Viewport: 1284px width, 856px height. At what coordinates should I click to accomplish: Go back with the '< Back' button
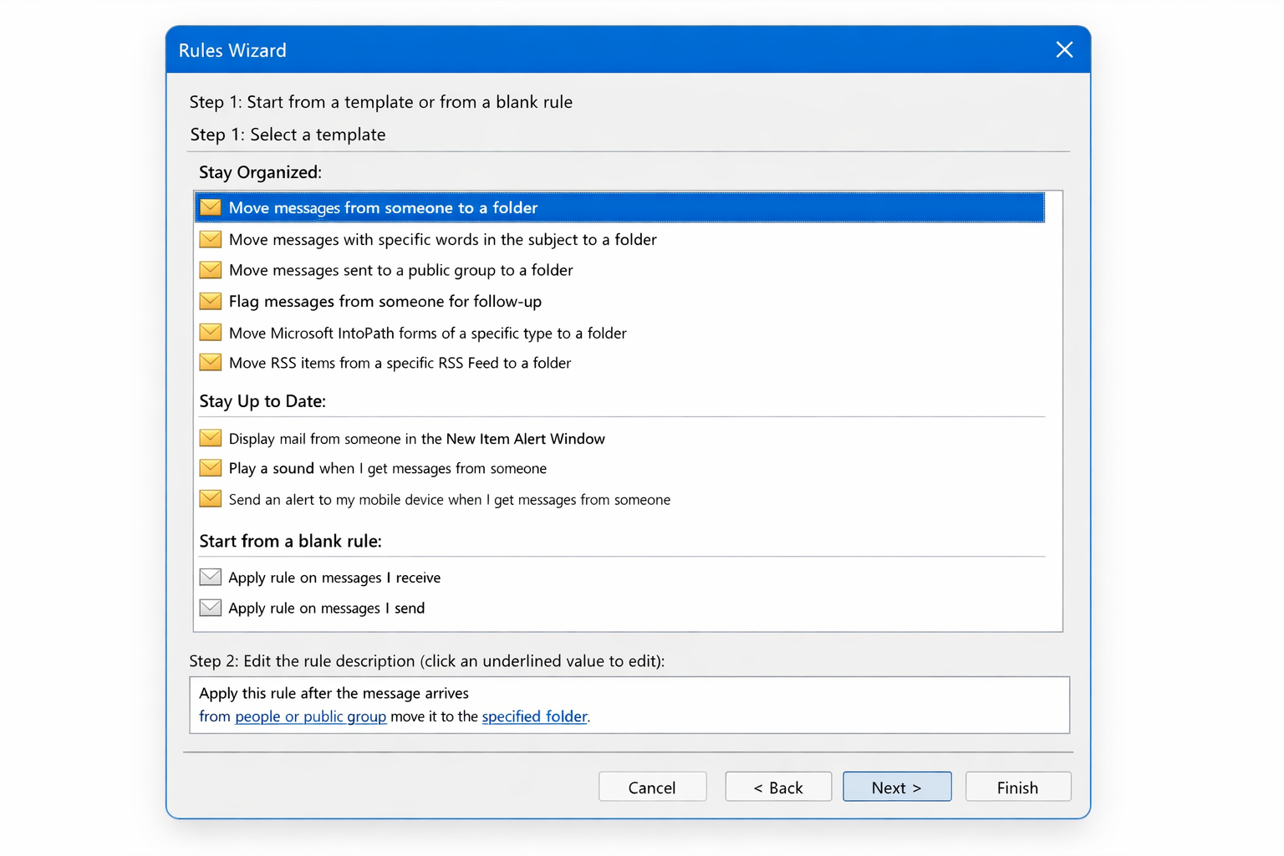coord(777,787)
